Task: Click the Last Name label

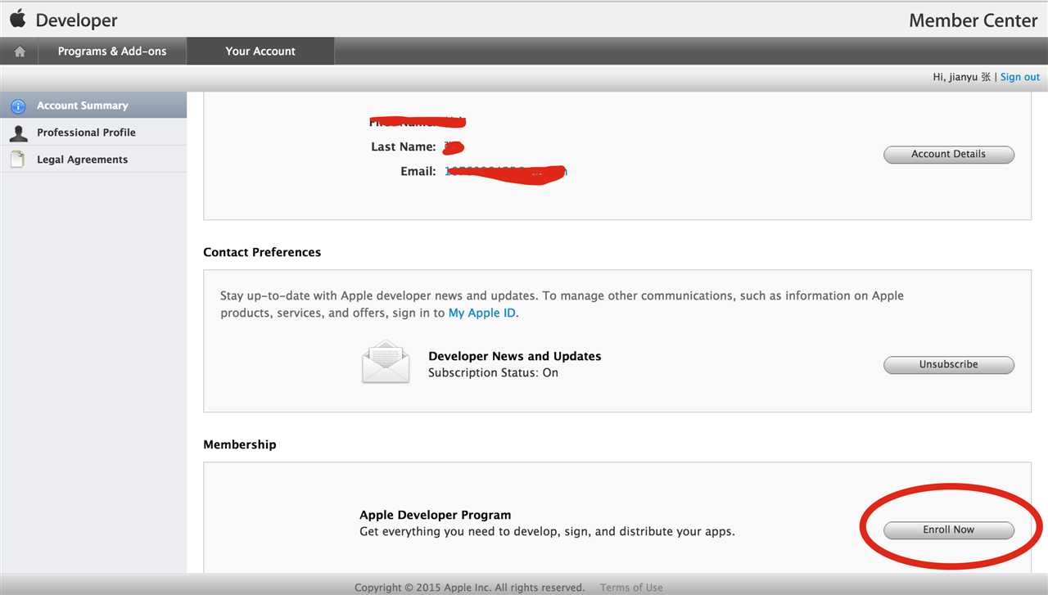Action: pos(404,146)
